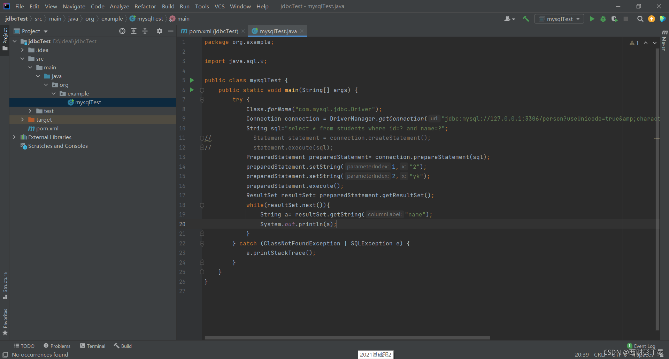Viewport: 669px width, 359px height.
Task: Collapse the example package node
Action: (x=54, y=93)
